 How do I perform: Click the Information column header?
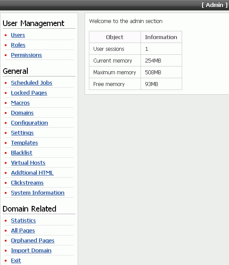pos(161,37)
